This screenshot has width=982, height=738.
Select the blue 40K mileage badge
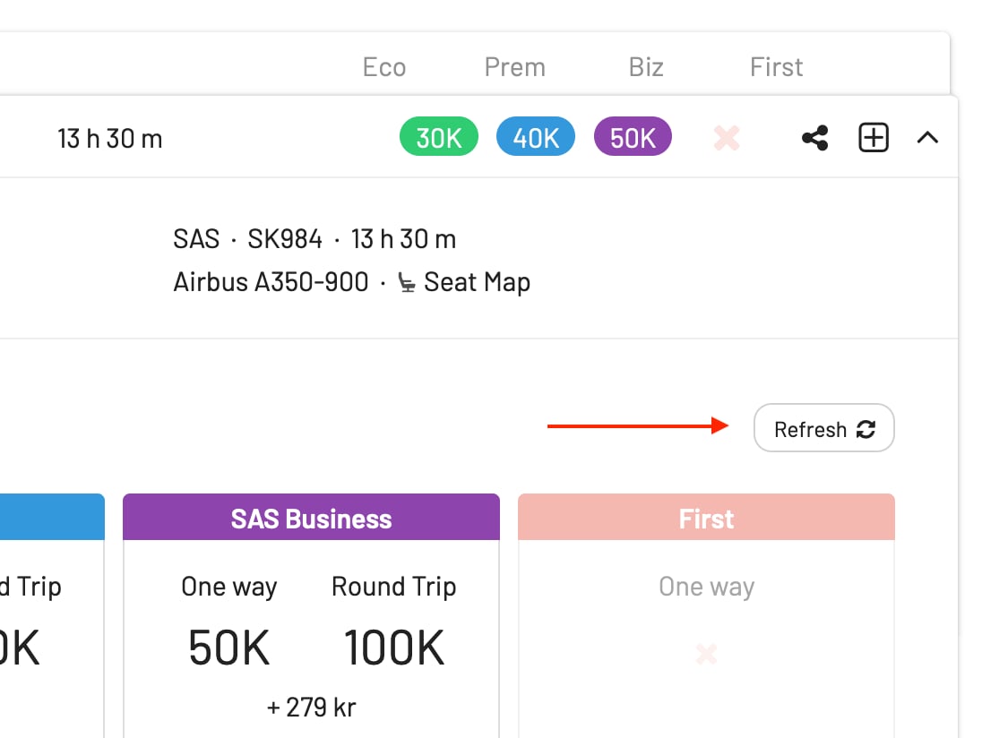[535, 136]
